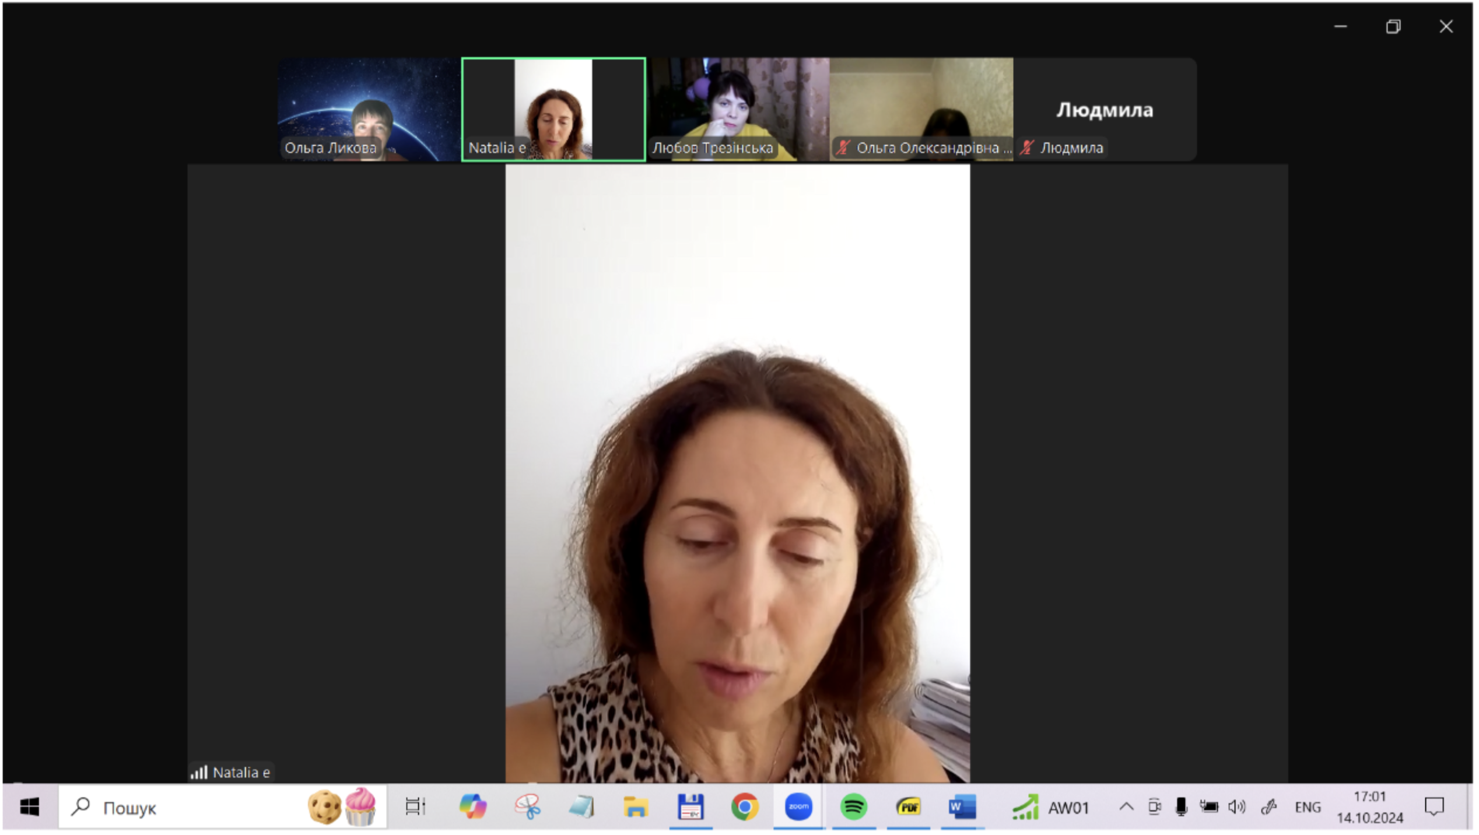This screenshot has width=1479, height=835.
Task: Open the PDF app on the taskbar
Action: coord(908,807)
